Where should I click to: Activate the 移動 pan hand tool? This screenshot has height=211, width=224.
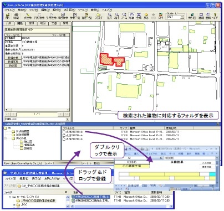(131, 16)
